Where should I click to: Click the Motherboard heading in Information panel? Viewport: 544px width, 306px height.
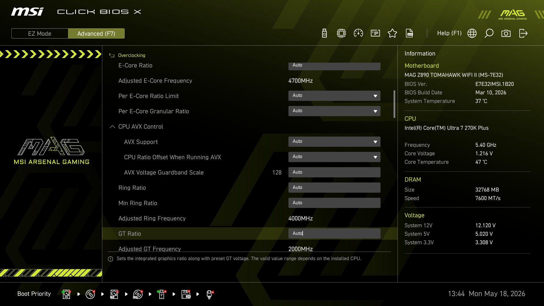(x=422, y=66)
